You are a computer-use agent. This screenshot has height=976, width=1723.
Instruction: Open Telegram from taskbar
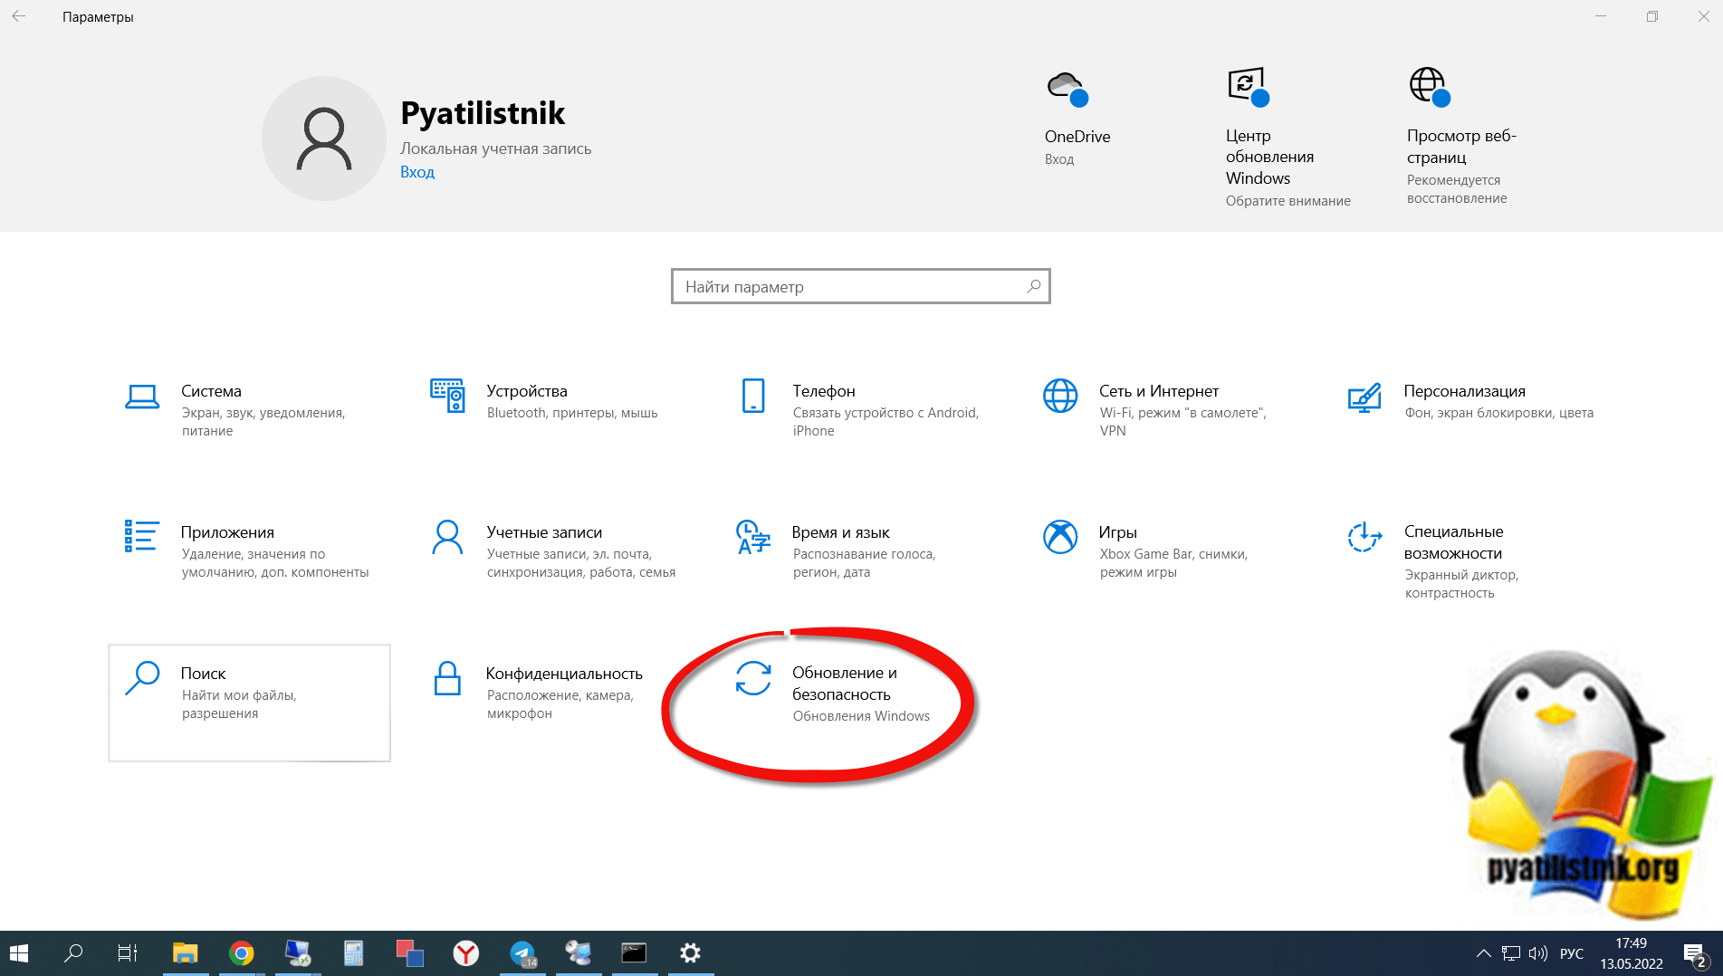click(522, 953)
